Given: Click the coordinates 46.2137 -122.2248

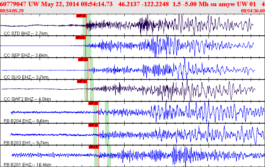Looking at the screenshot, I should [x=143, y=4].
